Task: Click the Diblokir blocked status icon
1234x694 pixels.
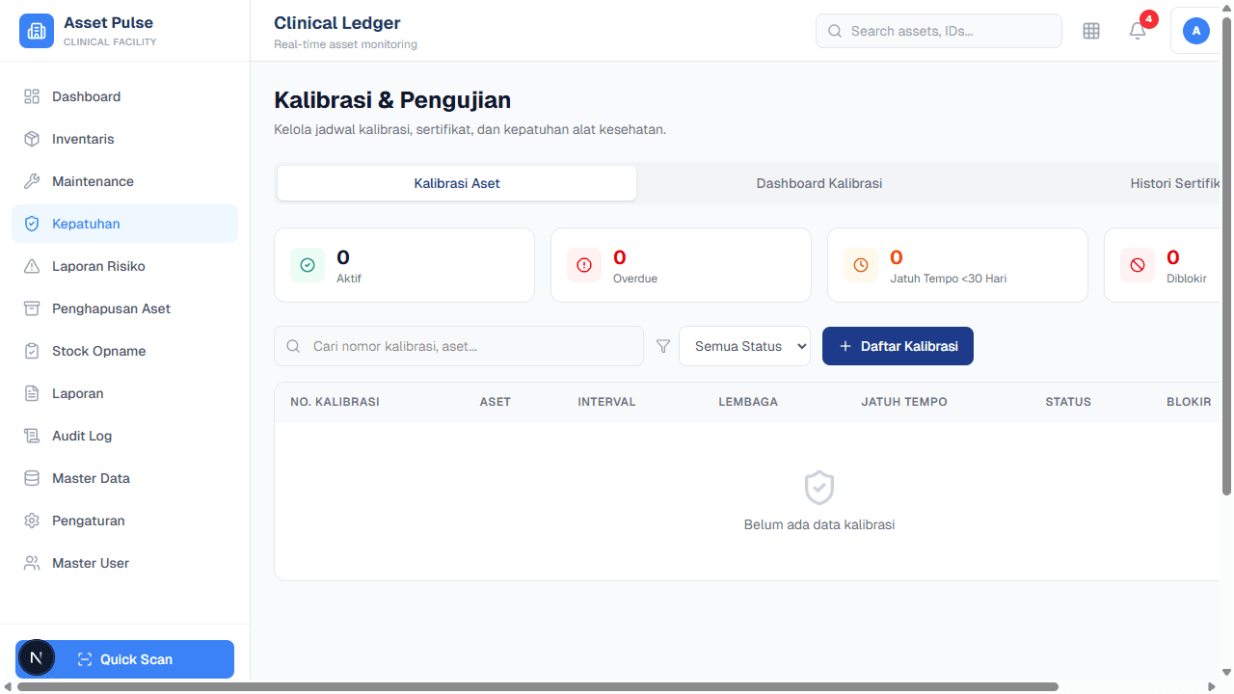Action: click(1138, 265)
